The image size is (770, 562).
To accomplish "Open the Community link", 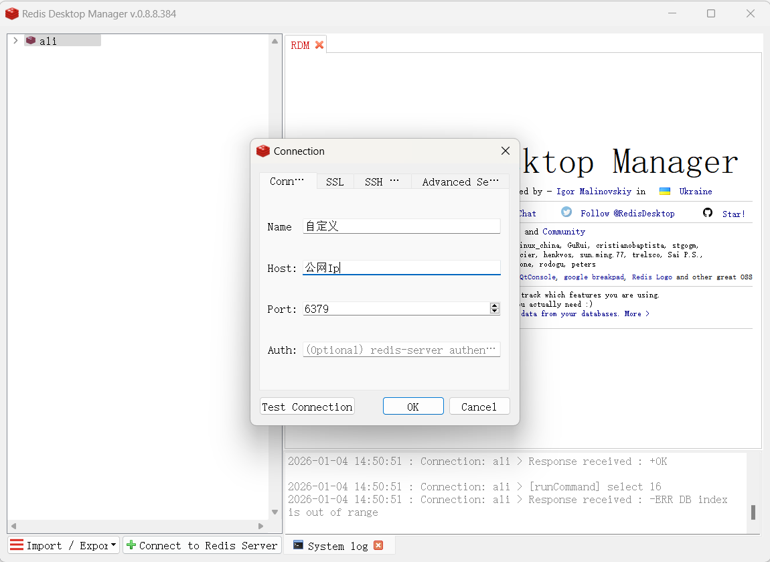I will click(x=564, y=231).
